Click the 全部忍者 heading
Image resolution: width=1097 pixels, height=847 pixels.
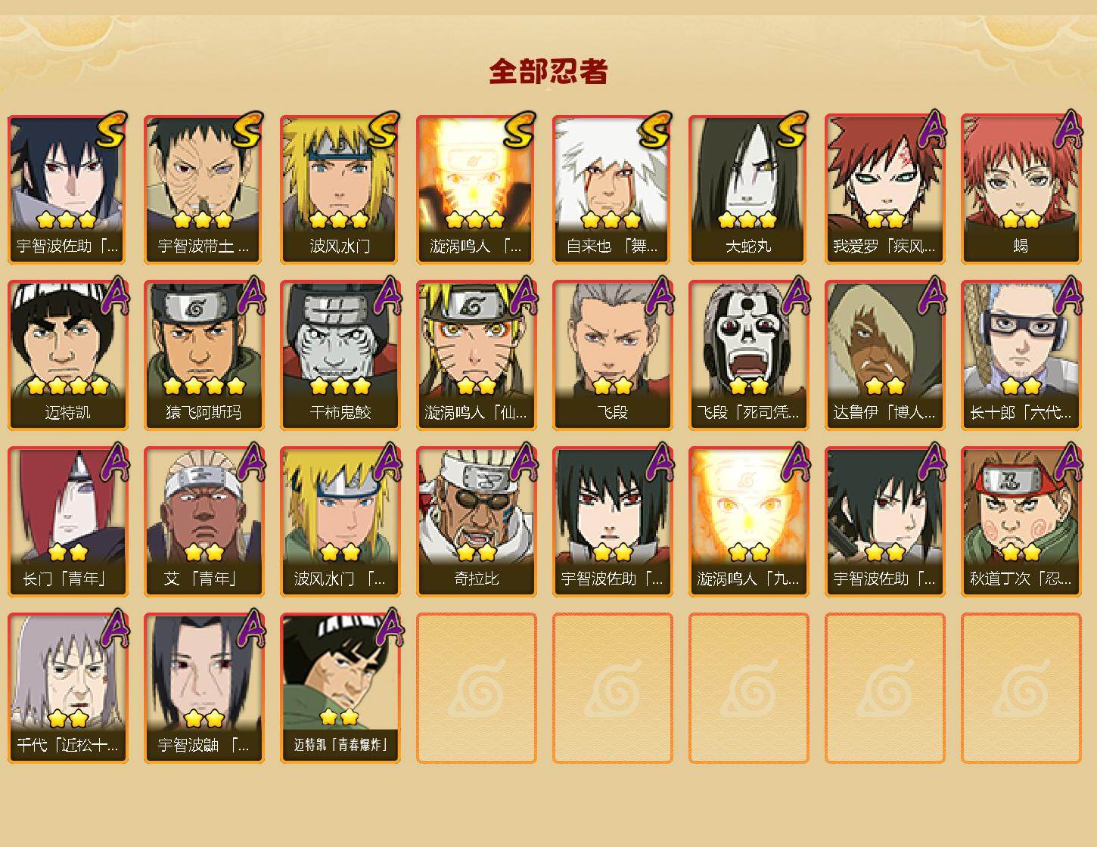click(x=548, y=72)
